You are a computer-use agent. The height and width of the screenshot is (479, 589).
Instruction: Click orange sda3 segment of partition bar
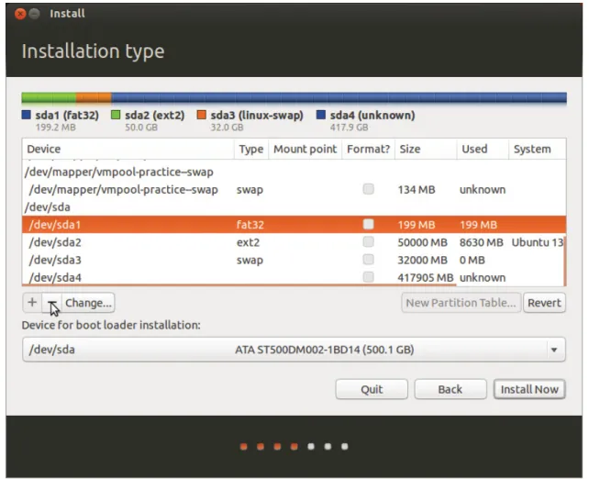point(94,97)
